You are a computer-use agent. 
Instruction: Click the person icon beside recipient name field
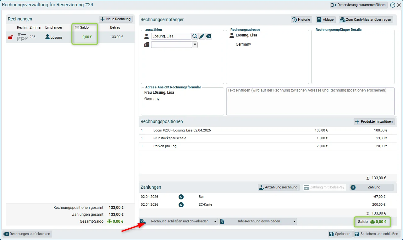146,36
